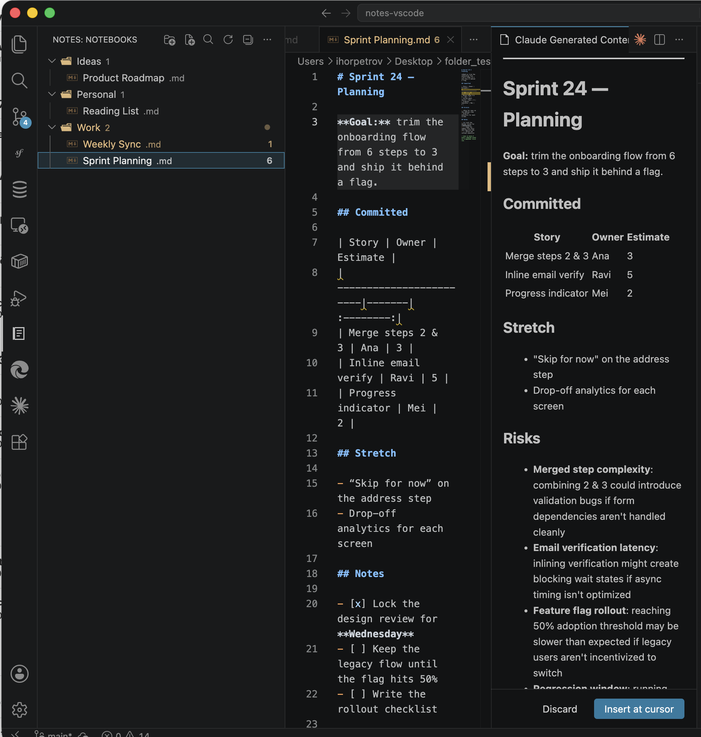The image size is (701, 737).
Task: Open the database stack icon view
Action: pyautogui.click(x=19, y=189)
